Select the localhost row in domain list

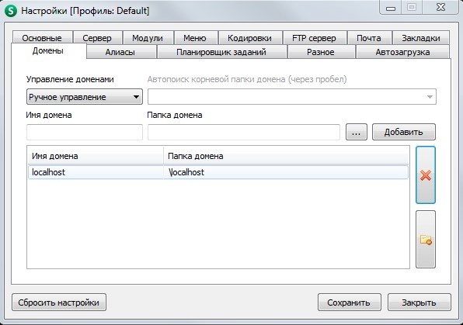coord(218,172)
